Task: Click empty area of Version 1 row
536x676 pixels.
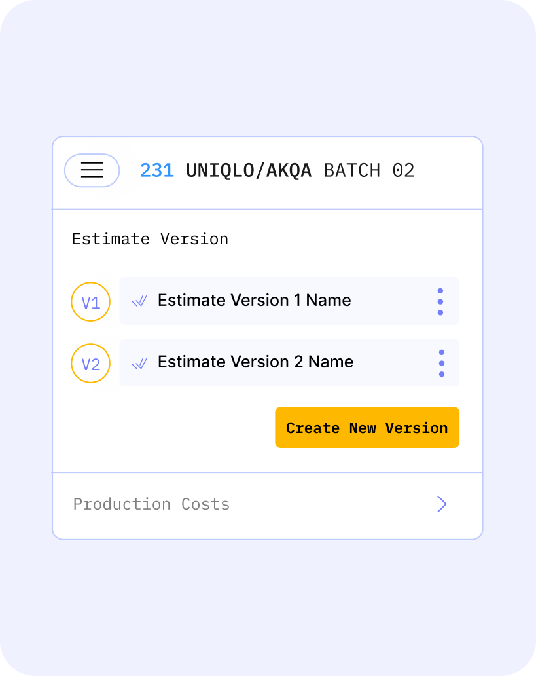Action: 392,301
